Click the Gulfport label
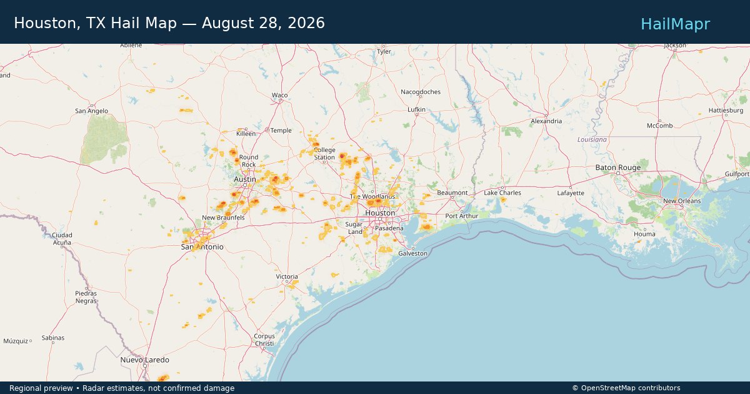750x394 pixels. 737,174
